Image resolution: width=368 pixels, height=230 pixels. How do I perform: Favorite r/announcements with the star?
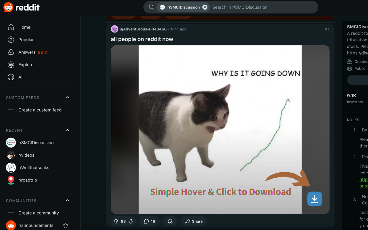pos(66,225)
